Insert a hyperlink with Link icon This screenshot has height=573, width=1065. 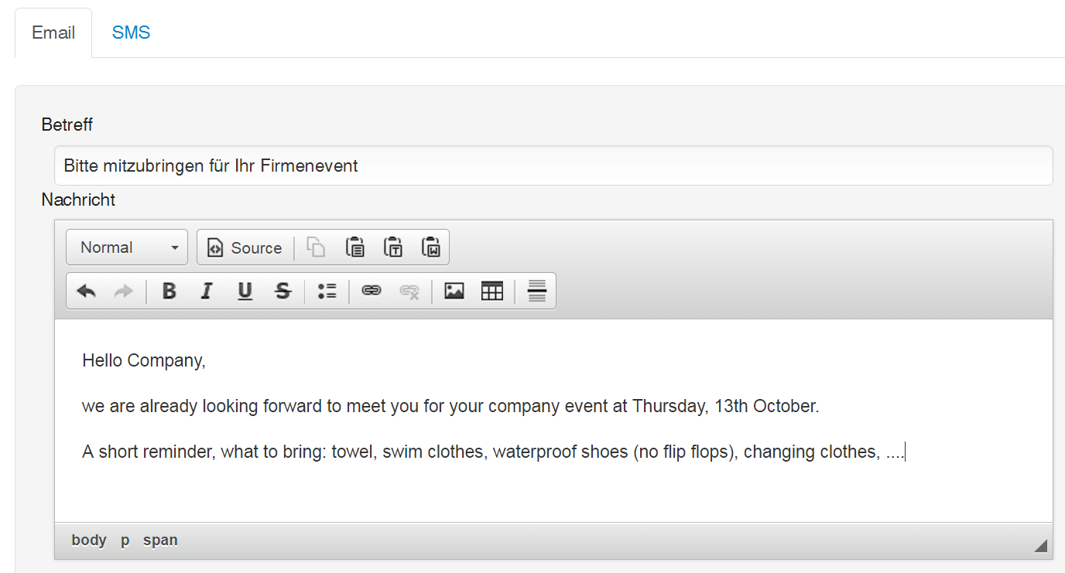click(x=372, y=292)
